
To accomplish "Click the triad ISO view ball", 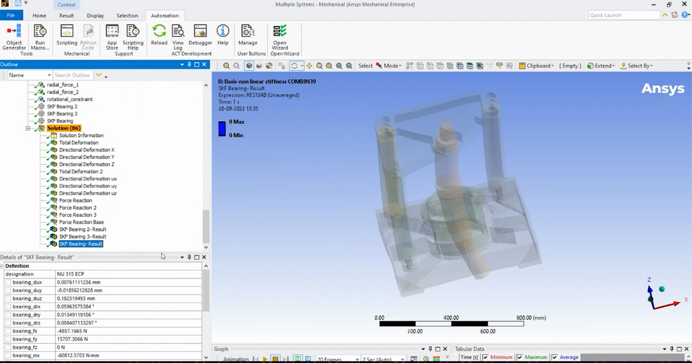I will click(x=661, y=289).
